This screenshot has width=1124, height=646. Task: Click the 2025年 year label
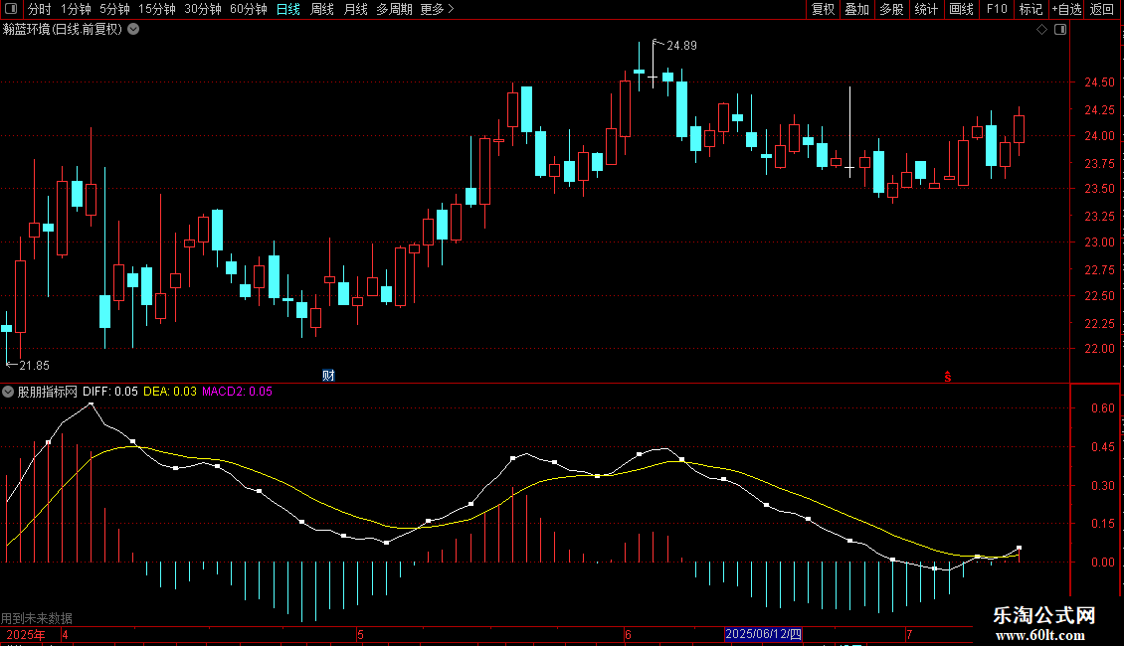[x=26, y=635]
